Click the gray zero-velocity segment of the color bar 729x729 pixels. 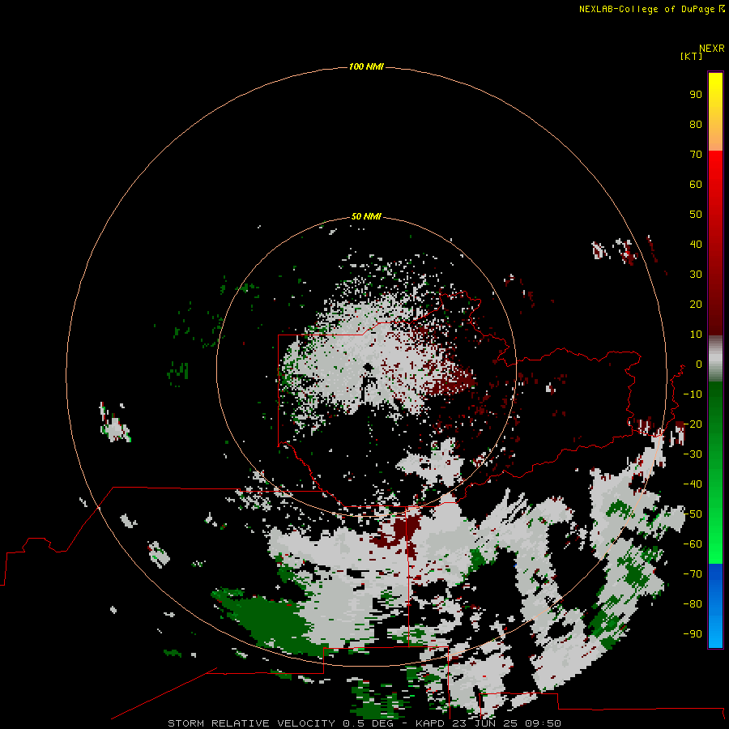pos(715,358)
